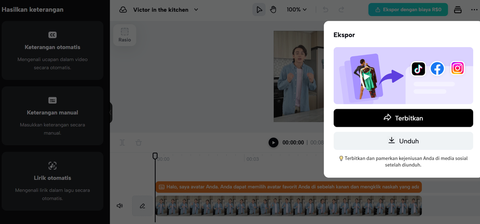Click Ekspor dengan biaya R$0 button
Screen dimensions: 480x224
408,10
